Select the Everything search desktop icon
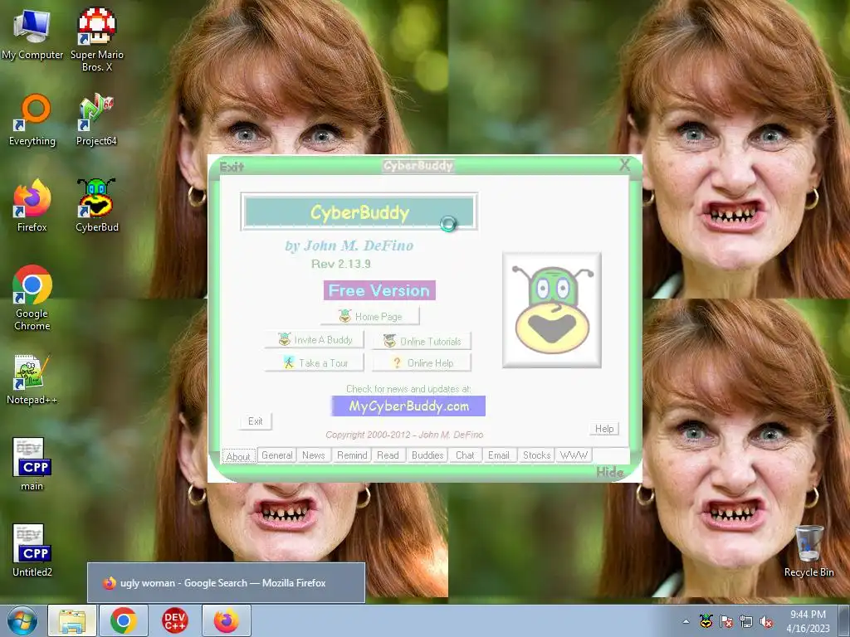Image resolution: width=850 pixels, height=637 pixels. coord(32,120)
